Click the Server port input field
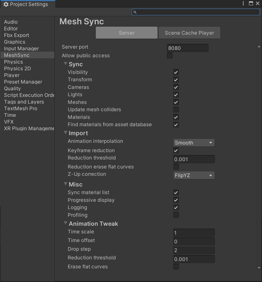 (187, 48)
